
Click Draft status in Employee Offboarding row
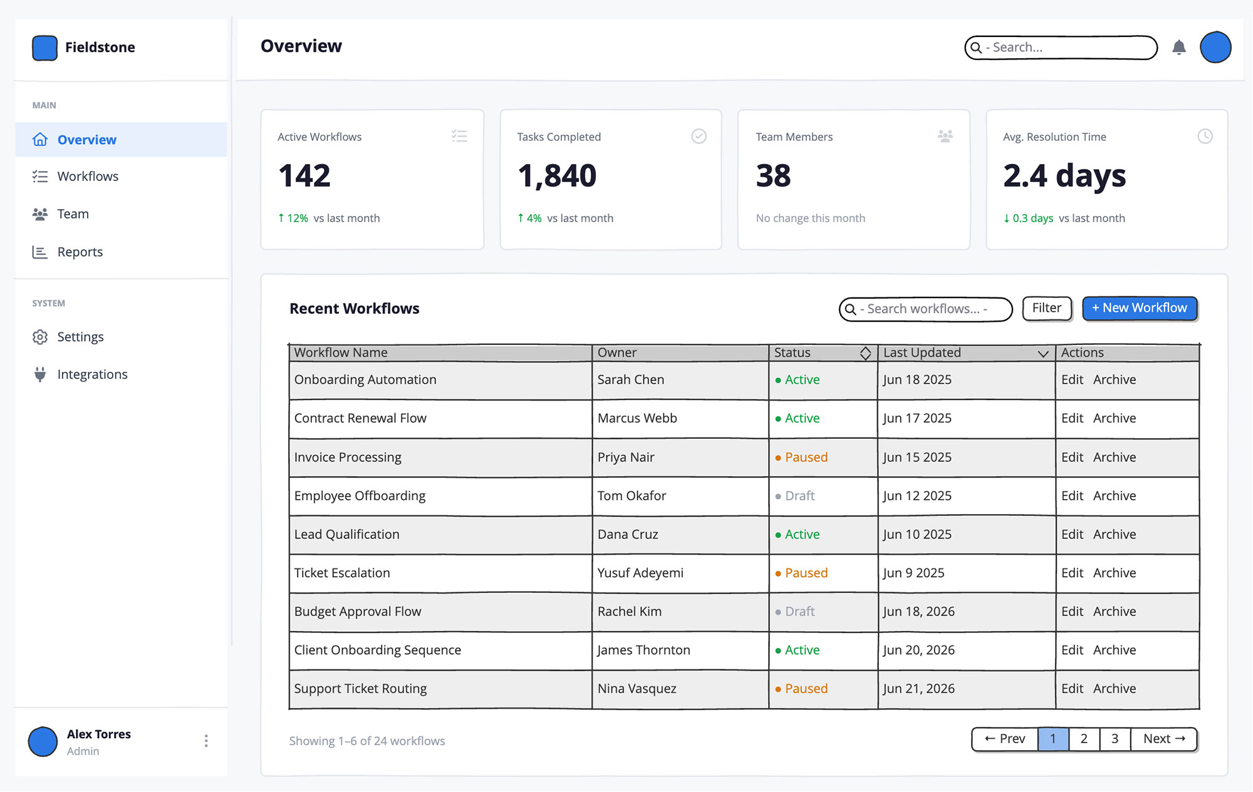click(794, 496)
